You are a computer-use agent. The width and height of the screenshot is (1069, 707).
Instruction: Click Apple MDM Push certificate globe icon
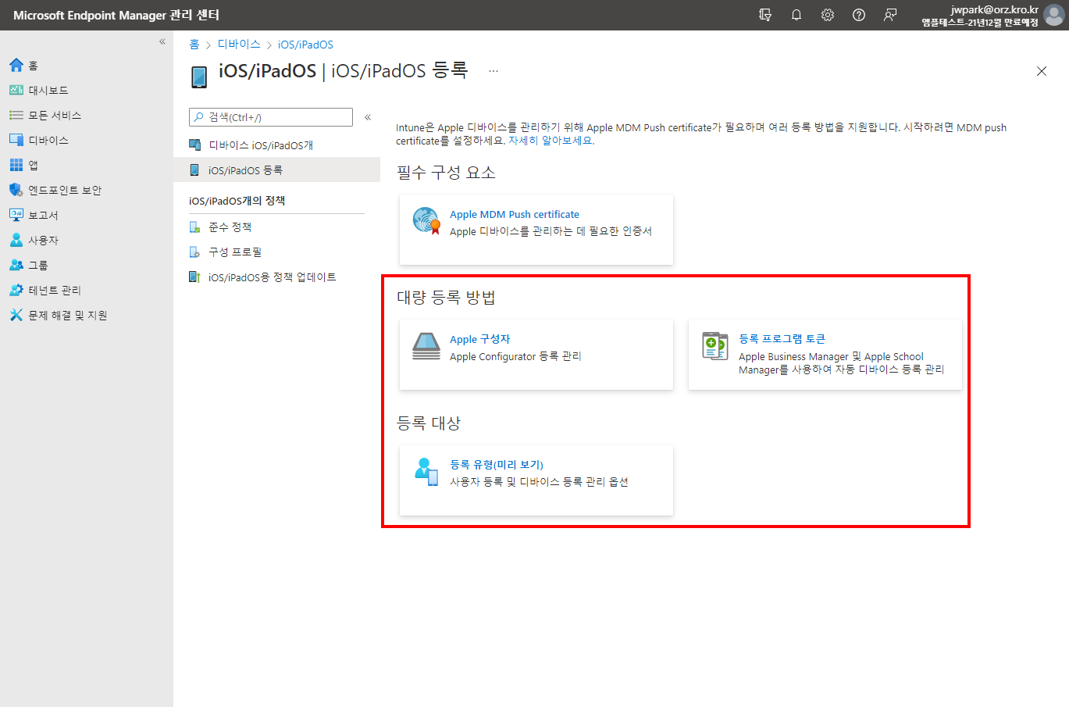click(426, 221)
